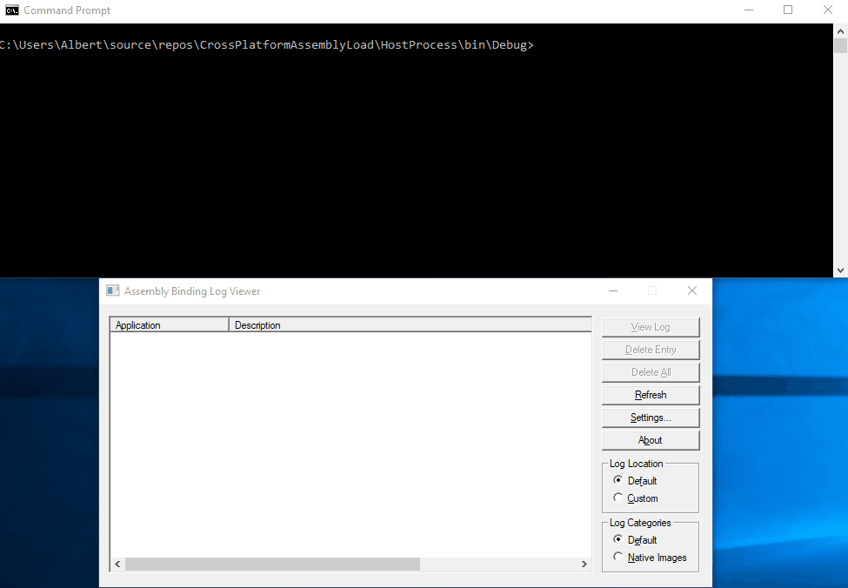Minimize the Assembly Binding Log Viewer window
This screenshot has height=588, width=848.
tap(613, 291)
